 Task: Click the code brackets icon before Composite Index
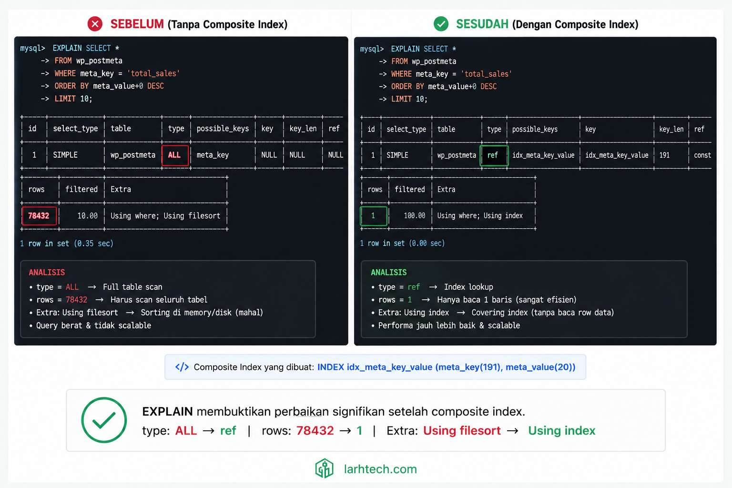[x=182, y=367]
